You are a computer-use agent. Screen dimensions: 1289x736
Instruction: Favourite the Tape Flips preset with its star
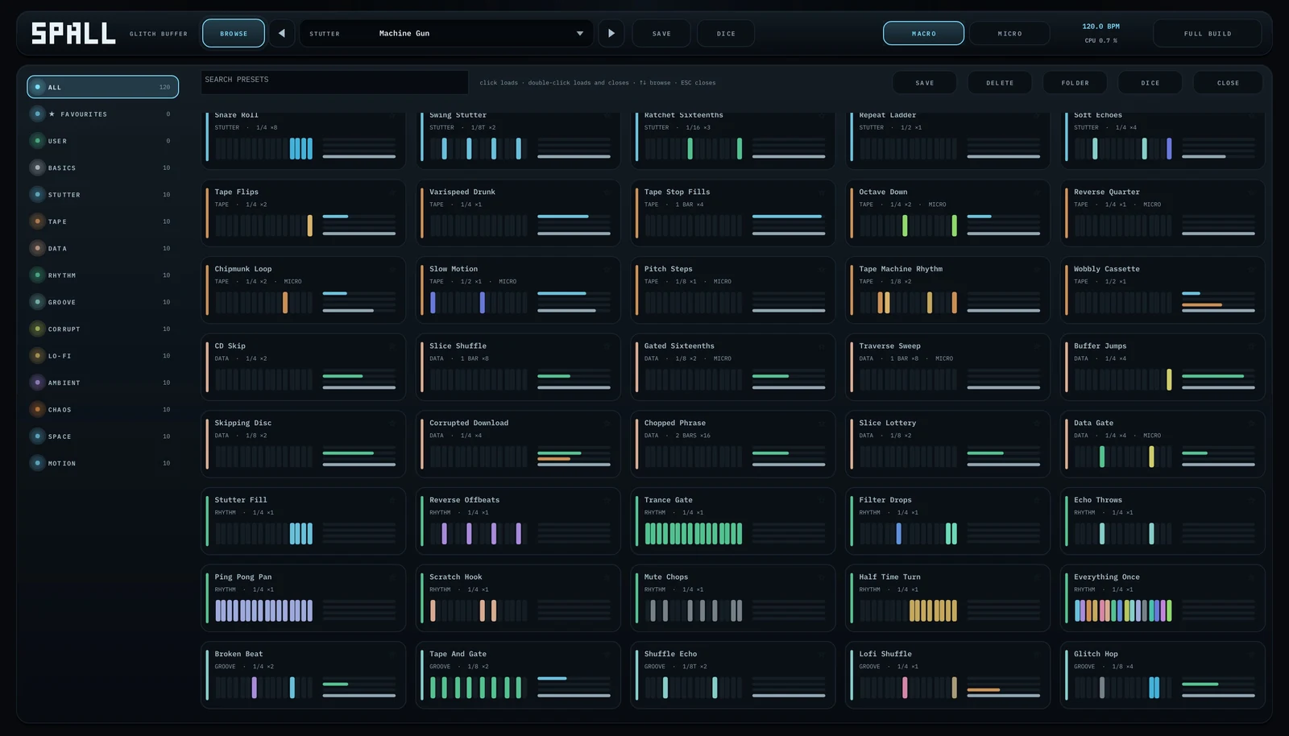pyautogui.click(x=393, y=192)
